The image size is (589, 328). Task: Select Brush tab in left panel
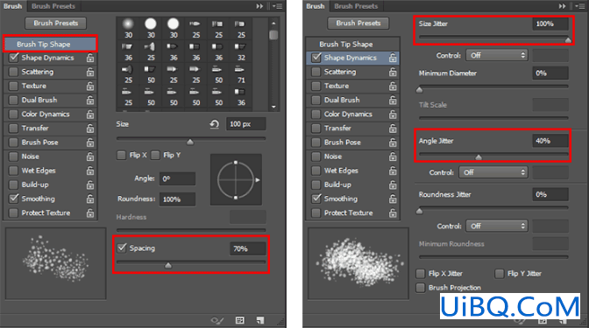(13, 6)
